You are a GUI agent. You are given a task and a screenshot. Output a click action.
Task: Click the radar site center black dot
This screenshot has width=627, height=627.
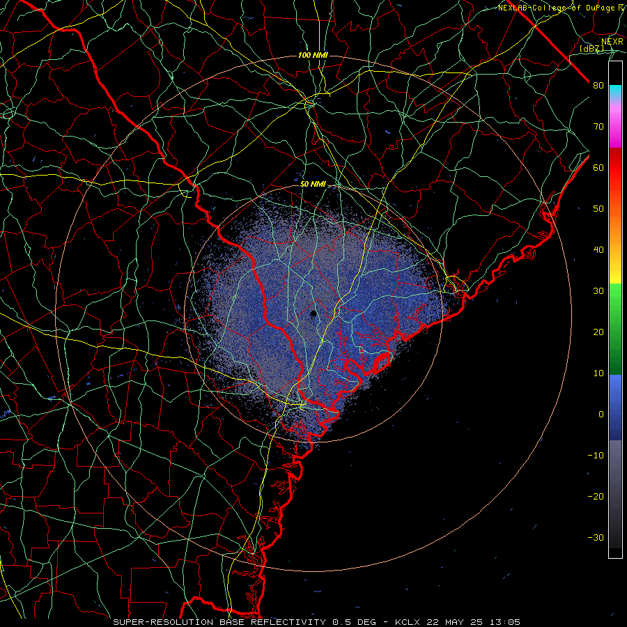(x=313, y=313)
